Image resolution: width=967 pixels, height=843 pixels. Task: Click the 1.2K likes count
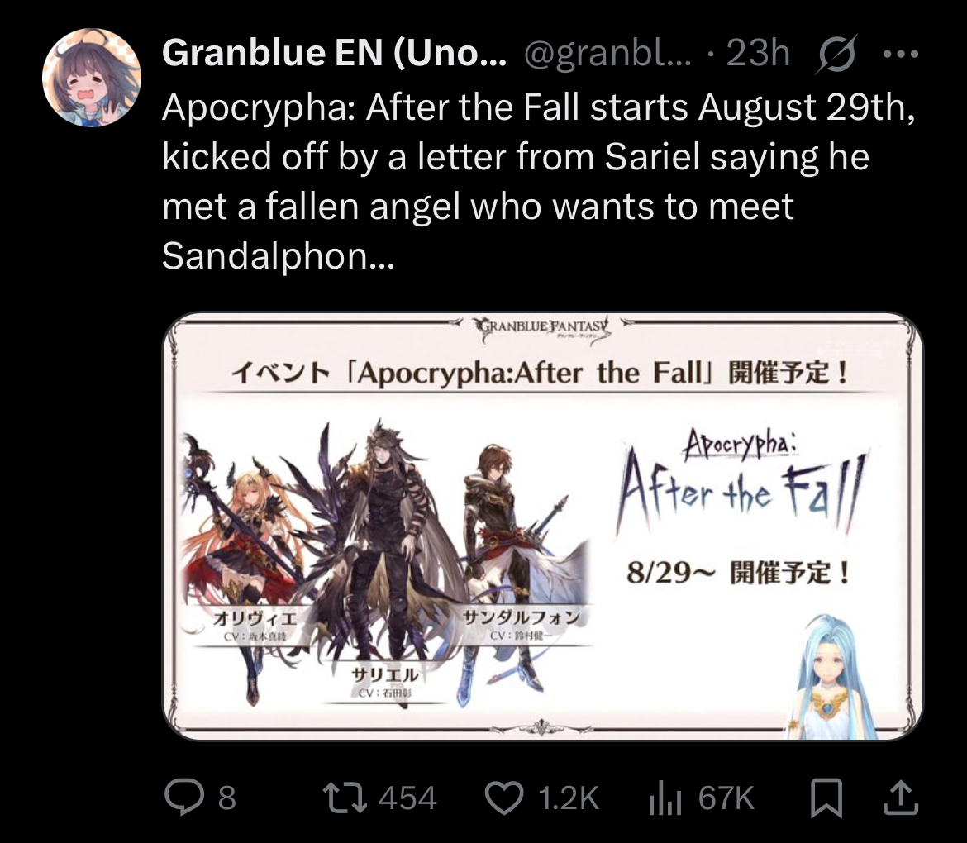[569, 798]
